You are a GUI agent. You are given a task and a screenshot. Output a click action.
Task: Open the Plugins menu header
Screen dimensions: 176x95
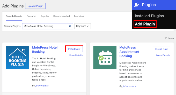(154, 5)
